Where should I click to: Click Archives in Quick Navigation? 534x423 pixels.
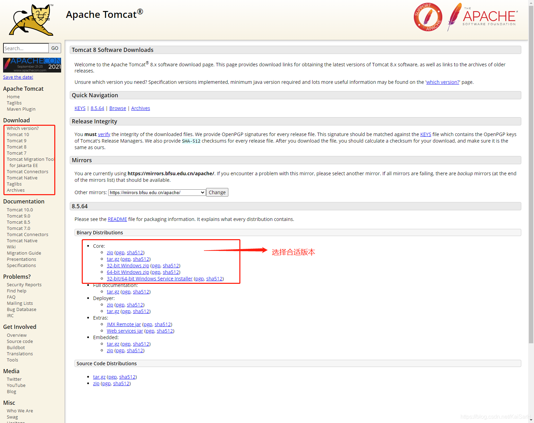point(140,108)
